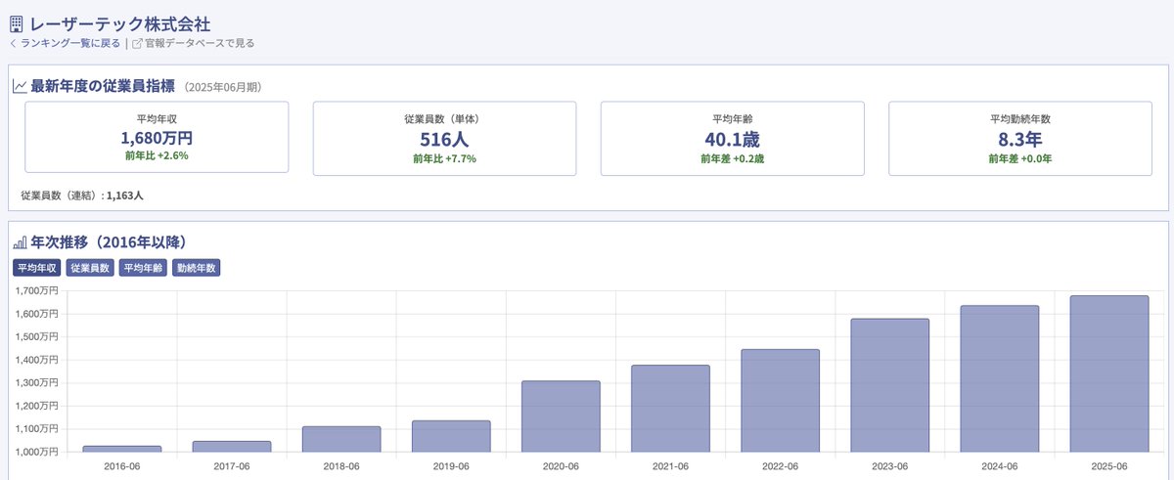Image resolution: width=1174 pixels, height=480 pixels.
Task: Click the 2016-06 bar in chart
Action: point(122,449)
